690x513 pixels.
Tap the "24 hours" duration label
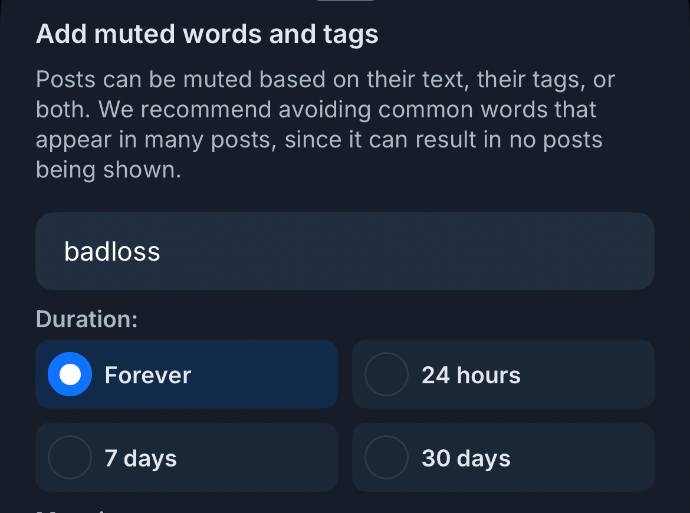(x=471, y=376)
